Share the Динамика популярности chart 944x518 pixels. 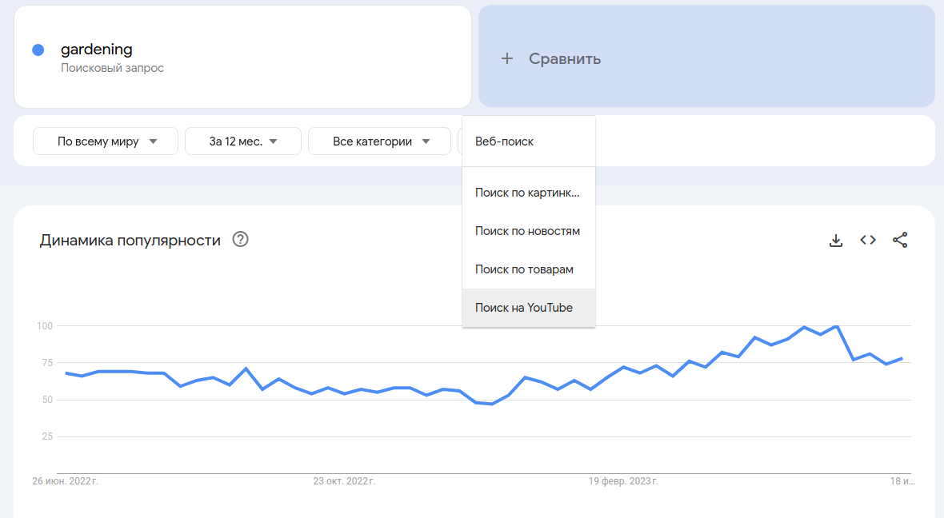pyautogui.click(x=900, y=240)
